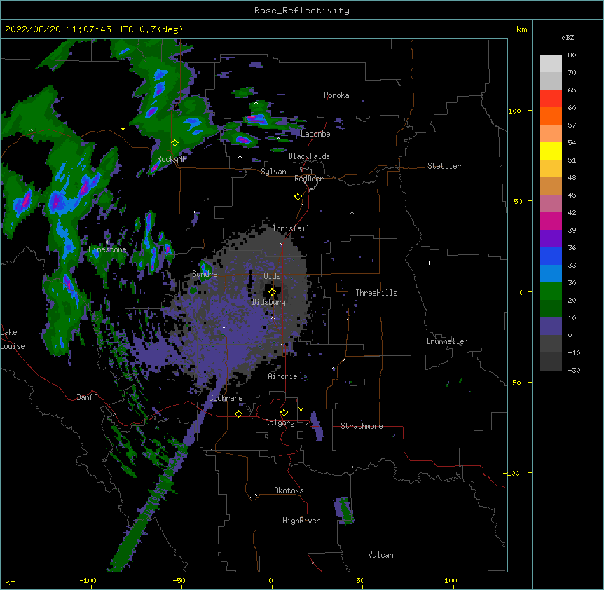Click the Stettler label
The image size is (604, 590).
click(x=444, y=166)
